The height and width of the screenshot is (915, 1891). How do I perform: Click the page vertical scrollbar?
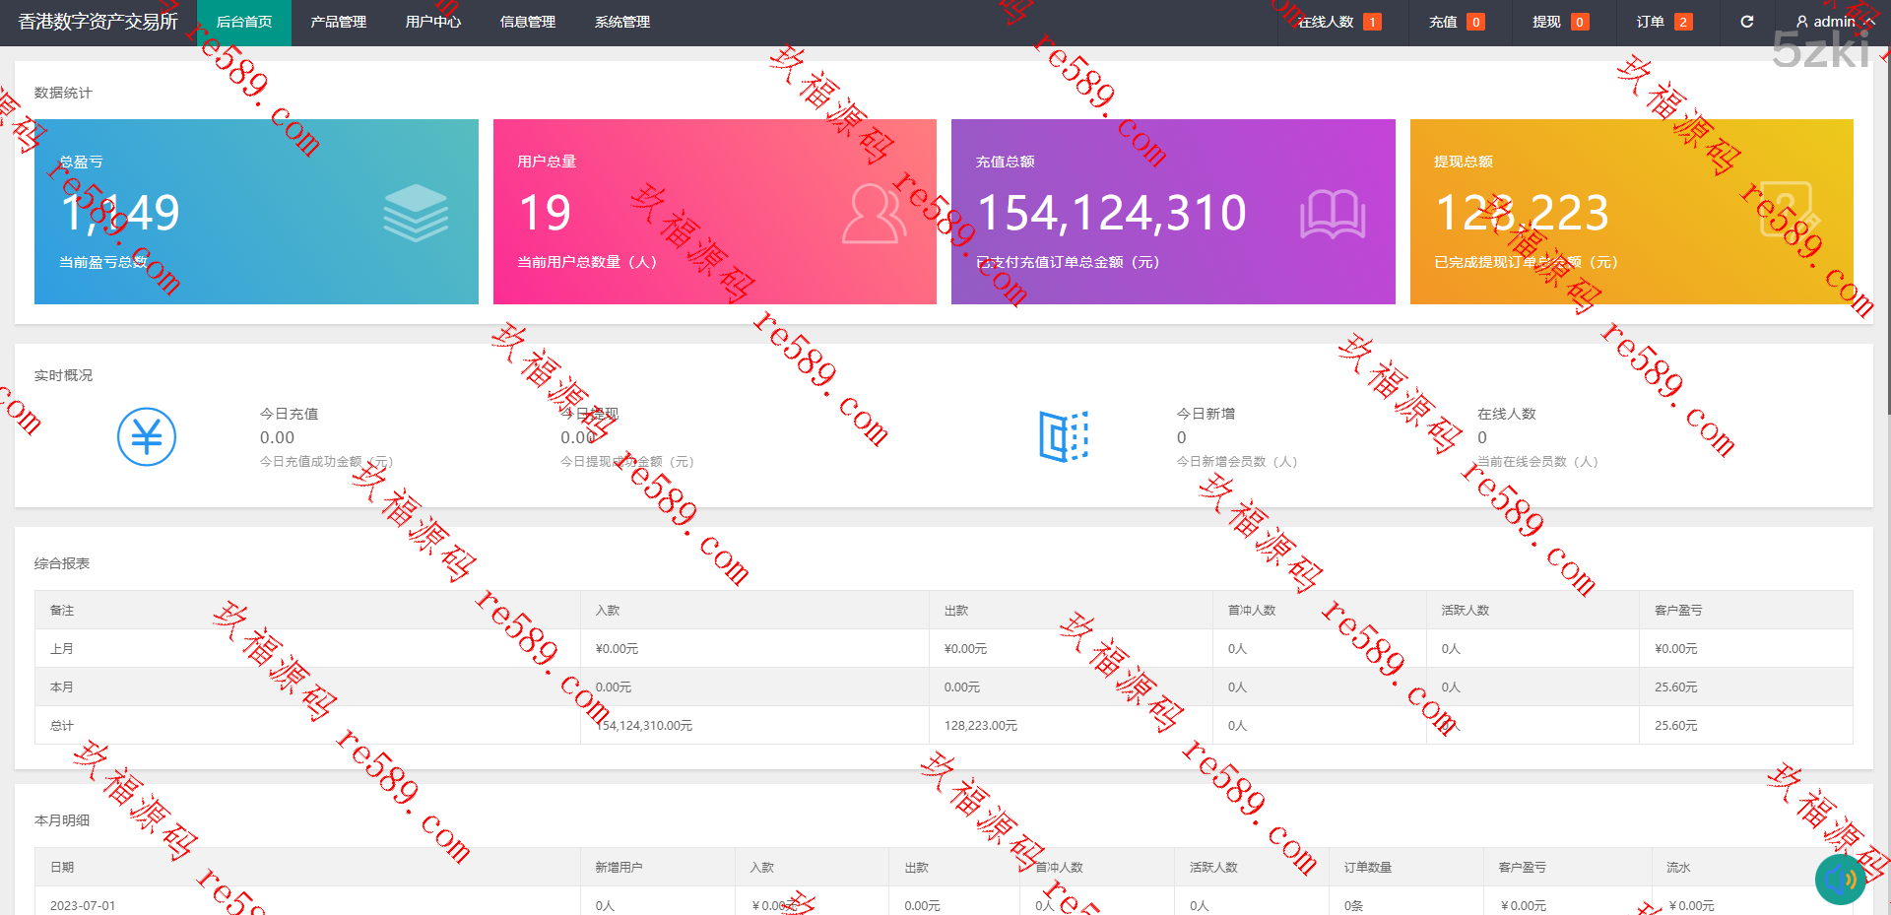pos(1886,246)
